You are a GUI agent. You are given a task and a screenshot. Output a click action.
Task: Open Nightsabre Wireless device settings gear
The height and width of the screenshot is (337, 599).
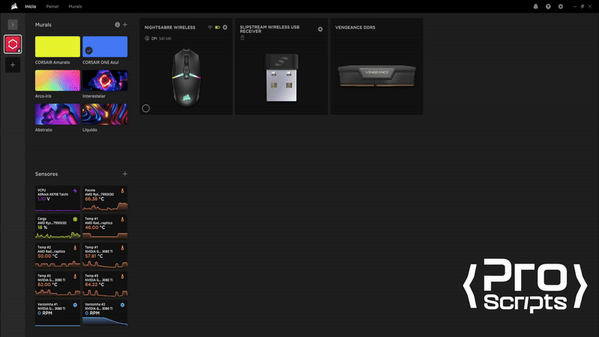(225, 28)
